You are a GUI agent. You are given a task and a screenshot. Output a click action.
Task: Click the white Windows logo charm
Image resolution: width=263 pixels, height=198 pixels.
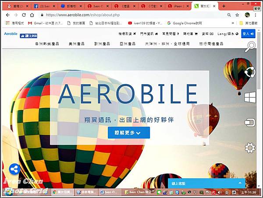250,97
